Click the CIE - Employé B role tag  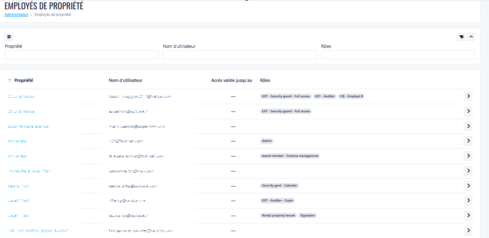pyautogui.click(x=351, y=96)
